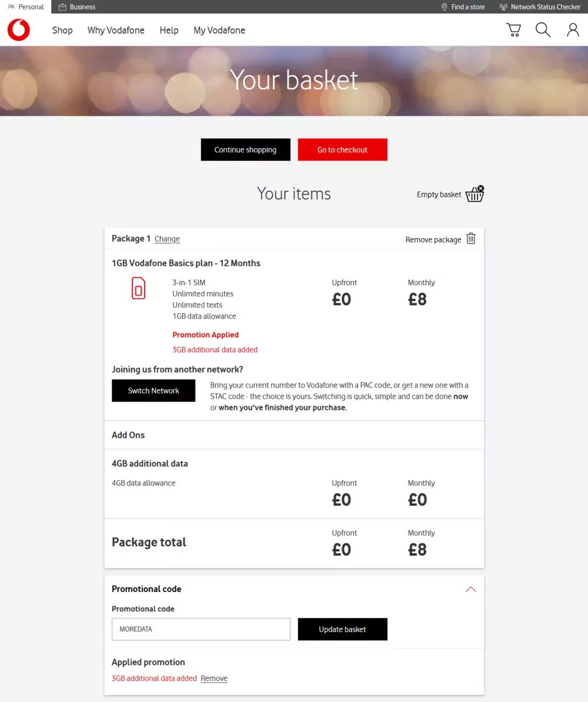Click the Empty basket icon
The height and width of the screenshot is (702, 588).
[x=474, y=193]
